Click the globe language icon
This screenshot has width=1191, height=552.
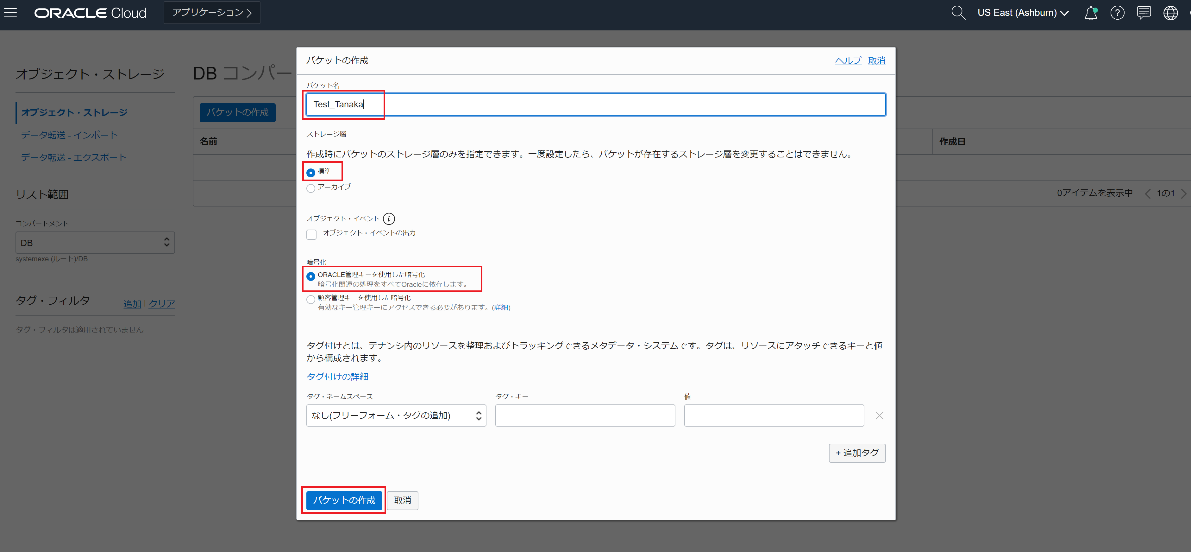pyautogui.click(x=1170, y=12)
